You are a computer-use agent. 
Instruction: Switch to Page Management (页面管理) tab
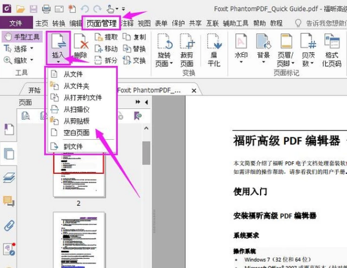click(101, 23)
